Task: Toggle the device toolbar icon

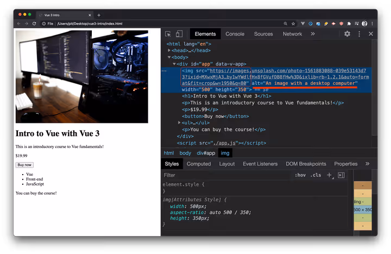Action: [x=179, y=34]
